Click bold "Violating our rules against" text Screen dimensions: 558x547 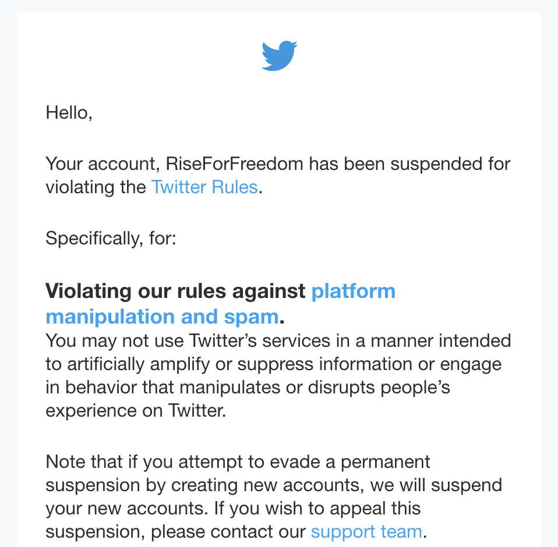coord(175,290)
